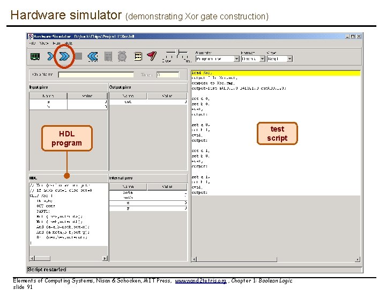Image resolution: width=386 pixels, height=290 pixels.
Task: Click the Internal pins Name column header
Action: click(x=128, y=187)
